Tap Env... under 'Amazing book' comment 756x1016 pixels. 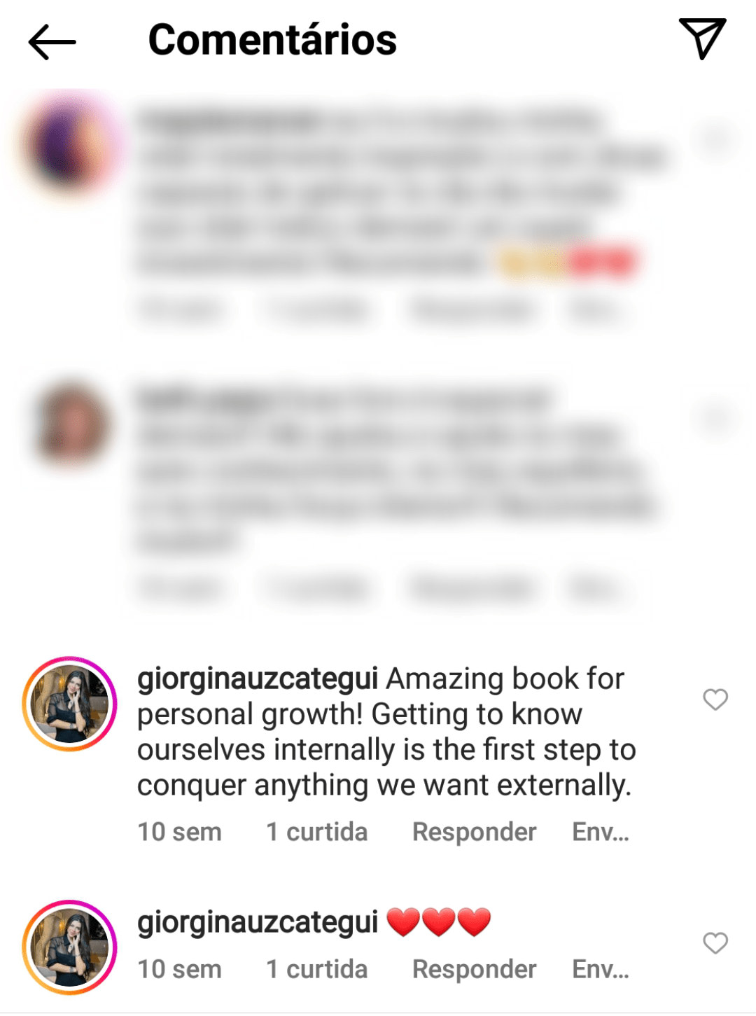point(601,832)
